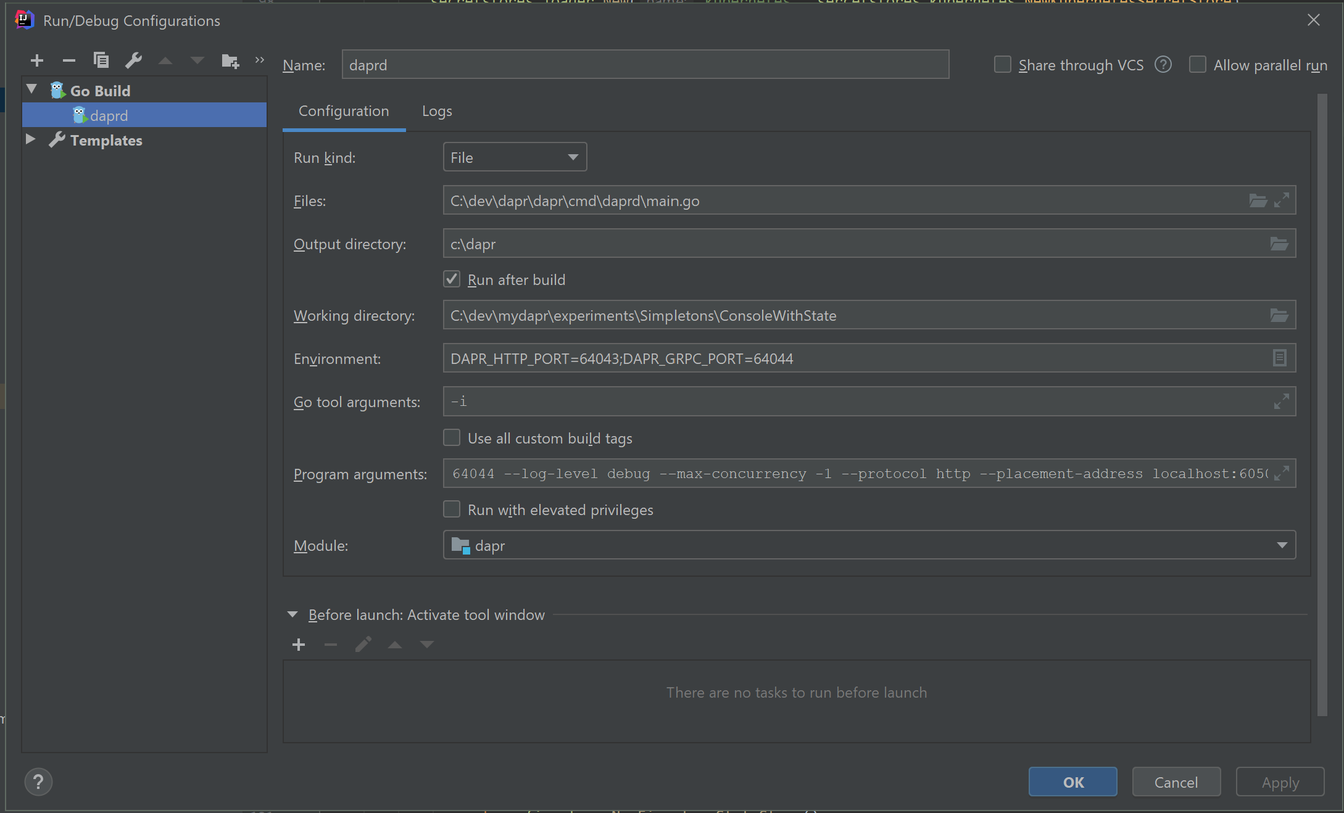The width and height of the screenshot is (1344, 813).
Task: Add a before launch task
Action: [299, 645]
